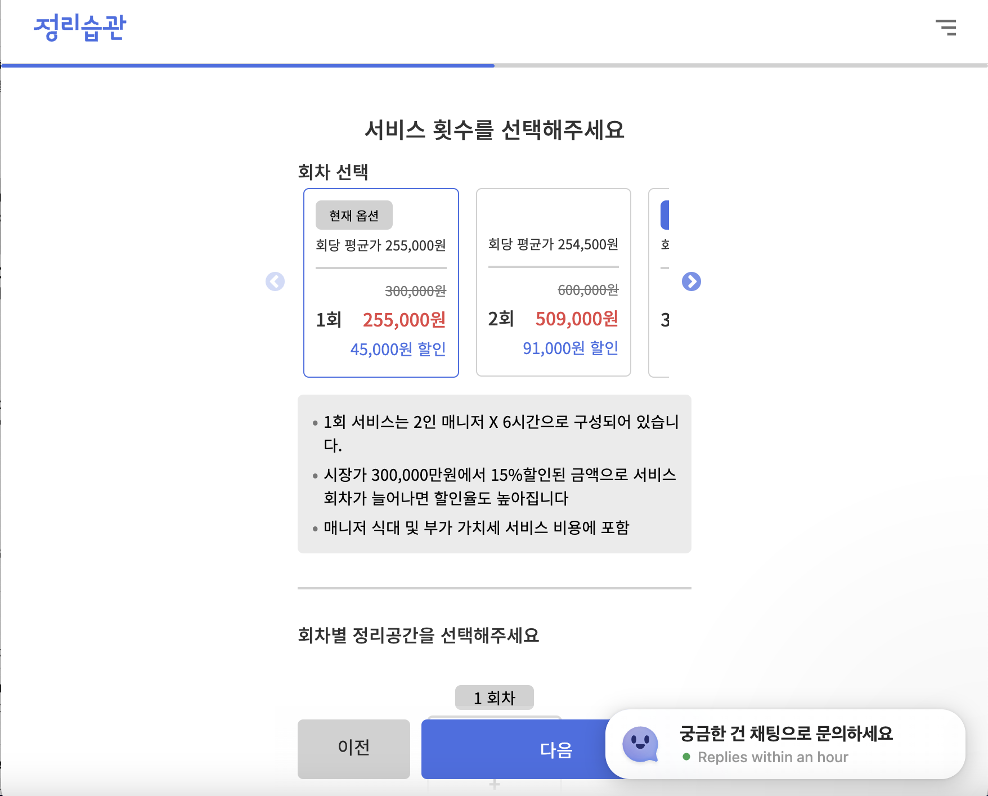Image resolution: width=988 pixels, height=796 pixels.
Task: Click the 회차별 정리공간을 선택해주세요 heading
Action: [x=419, y=636]
